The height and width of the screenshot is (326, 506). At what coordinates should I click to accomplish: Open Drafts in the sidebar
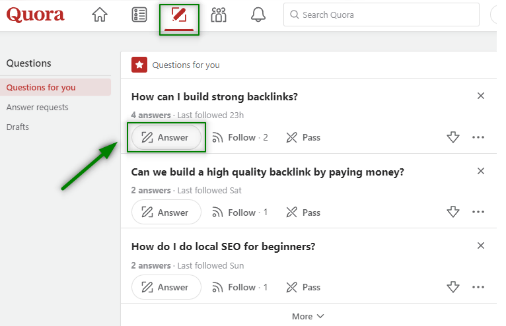[18, 127]
